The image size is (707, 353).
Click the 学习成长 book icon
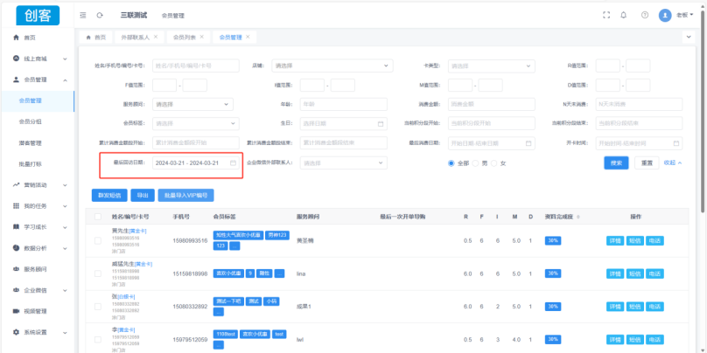click(x=17, y=227)
